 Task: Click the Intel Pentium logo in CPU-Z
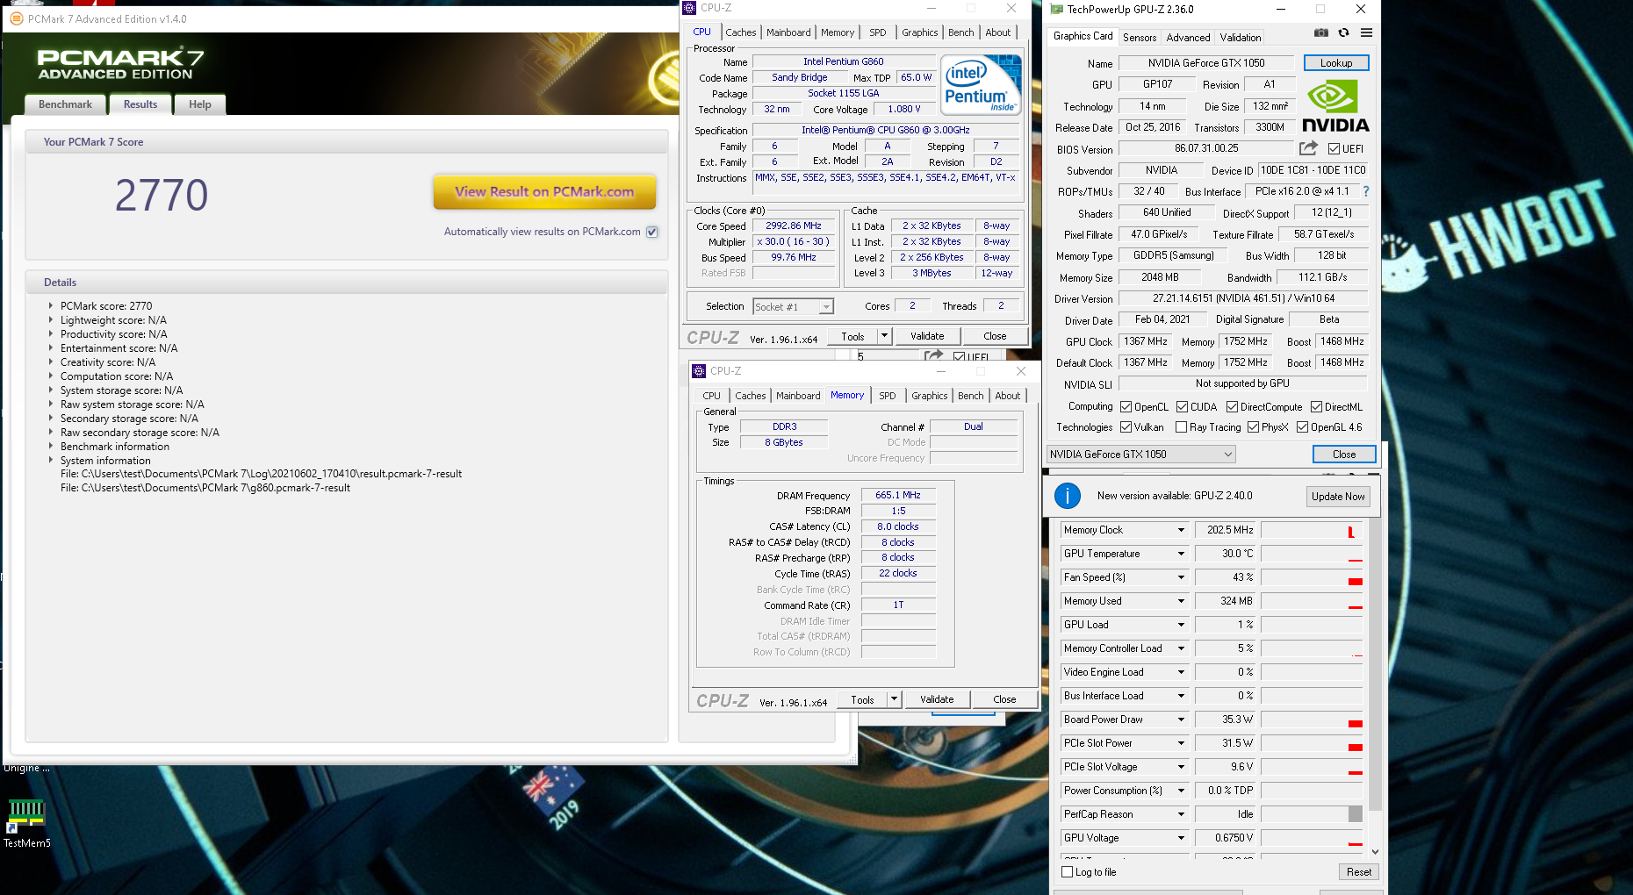tap(981, 84)
